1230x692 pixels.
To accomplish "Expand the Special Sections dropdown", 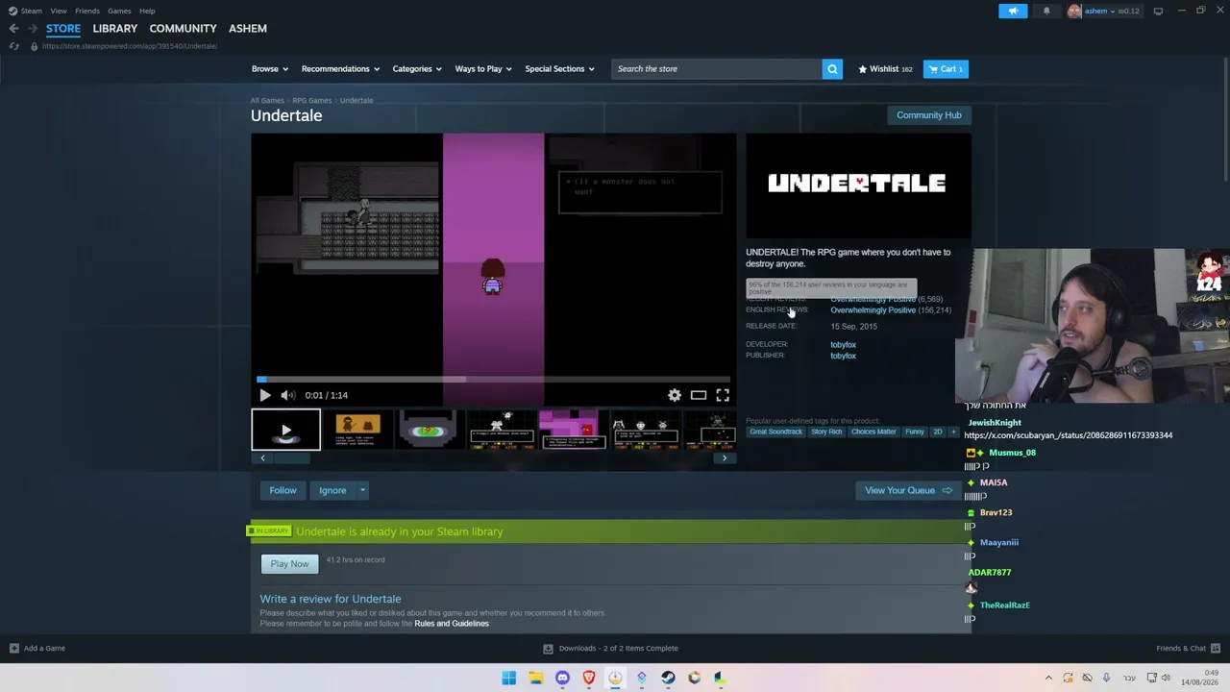I will coord(559,69).
